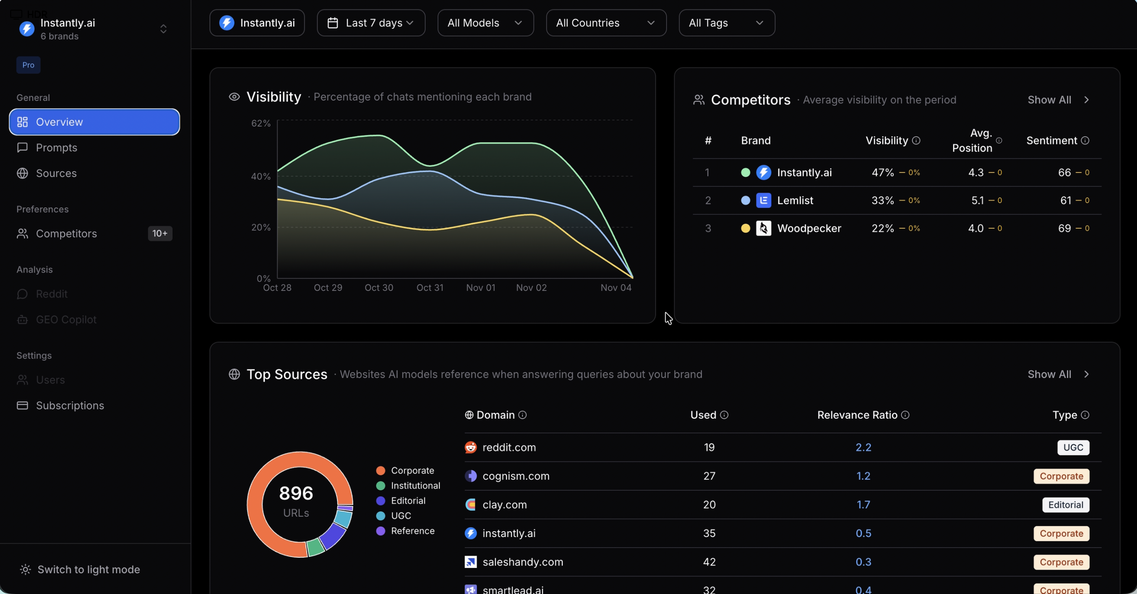Image resolution: width=1137 pixels, height=594 pixels.
Task: Click the Competitors people icon in sidebar
Action: (22, 233)
